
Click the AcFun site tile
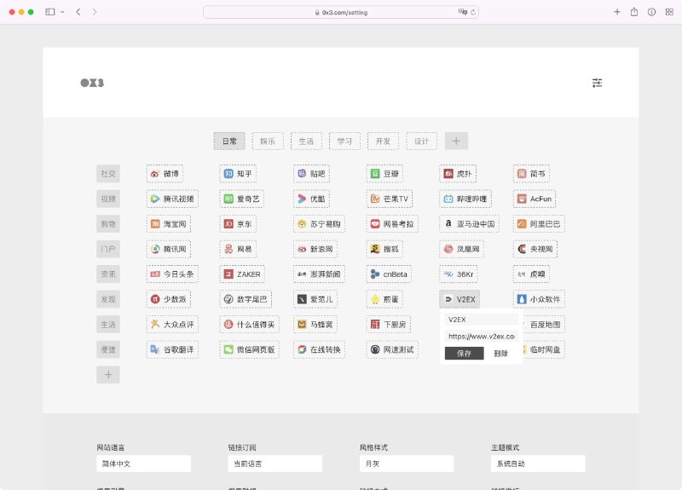535,199
